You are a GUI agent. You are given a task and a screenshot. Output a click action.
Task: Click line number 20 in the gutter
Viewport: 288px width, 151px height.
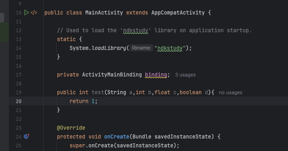click(19, 101)
